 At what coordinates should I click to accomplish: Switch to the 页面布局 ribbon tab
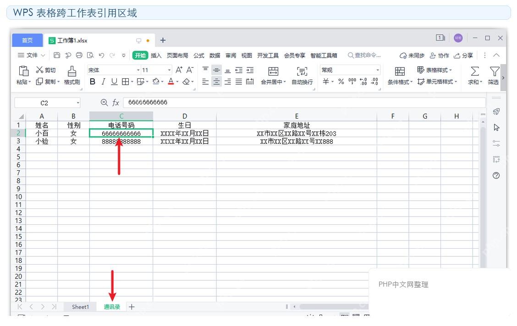click(x=177, y=55)
